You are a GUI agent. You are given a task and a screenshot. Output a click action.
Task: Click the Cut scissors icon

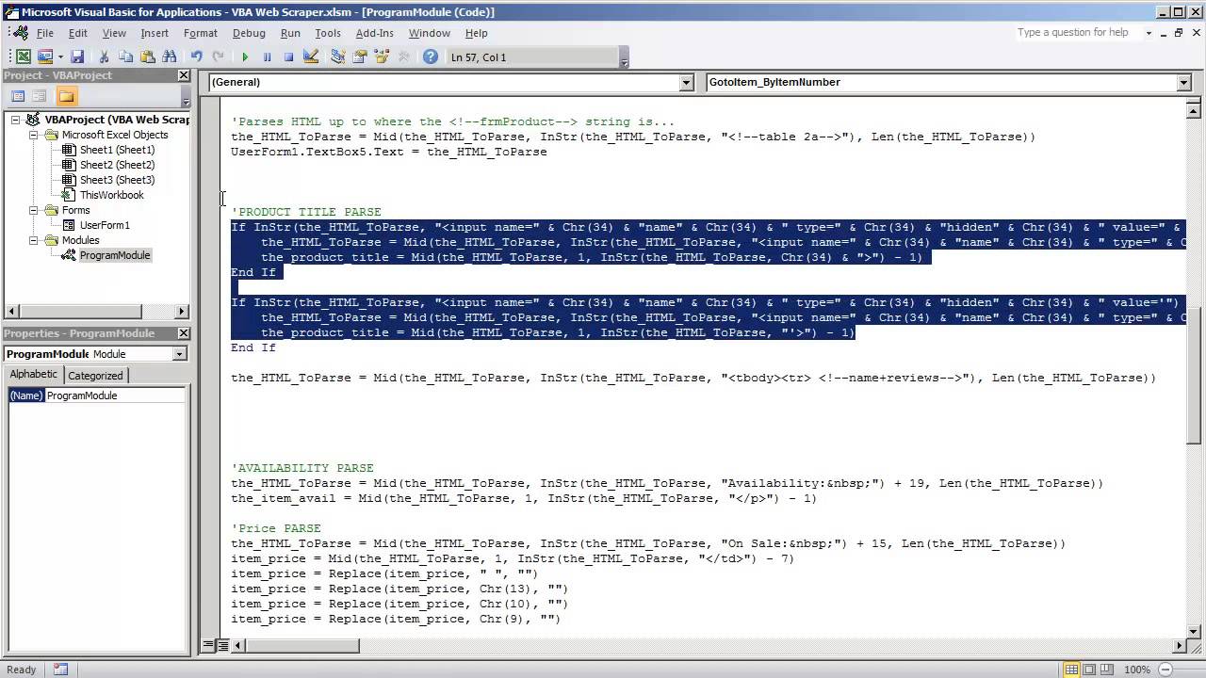point(104,57)
